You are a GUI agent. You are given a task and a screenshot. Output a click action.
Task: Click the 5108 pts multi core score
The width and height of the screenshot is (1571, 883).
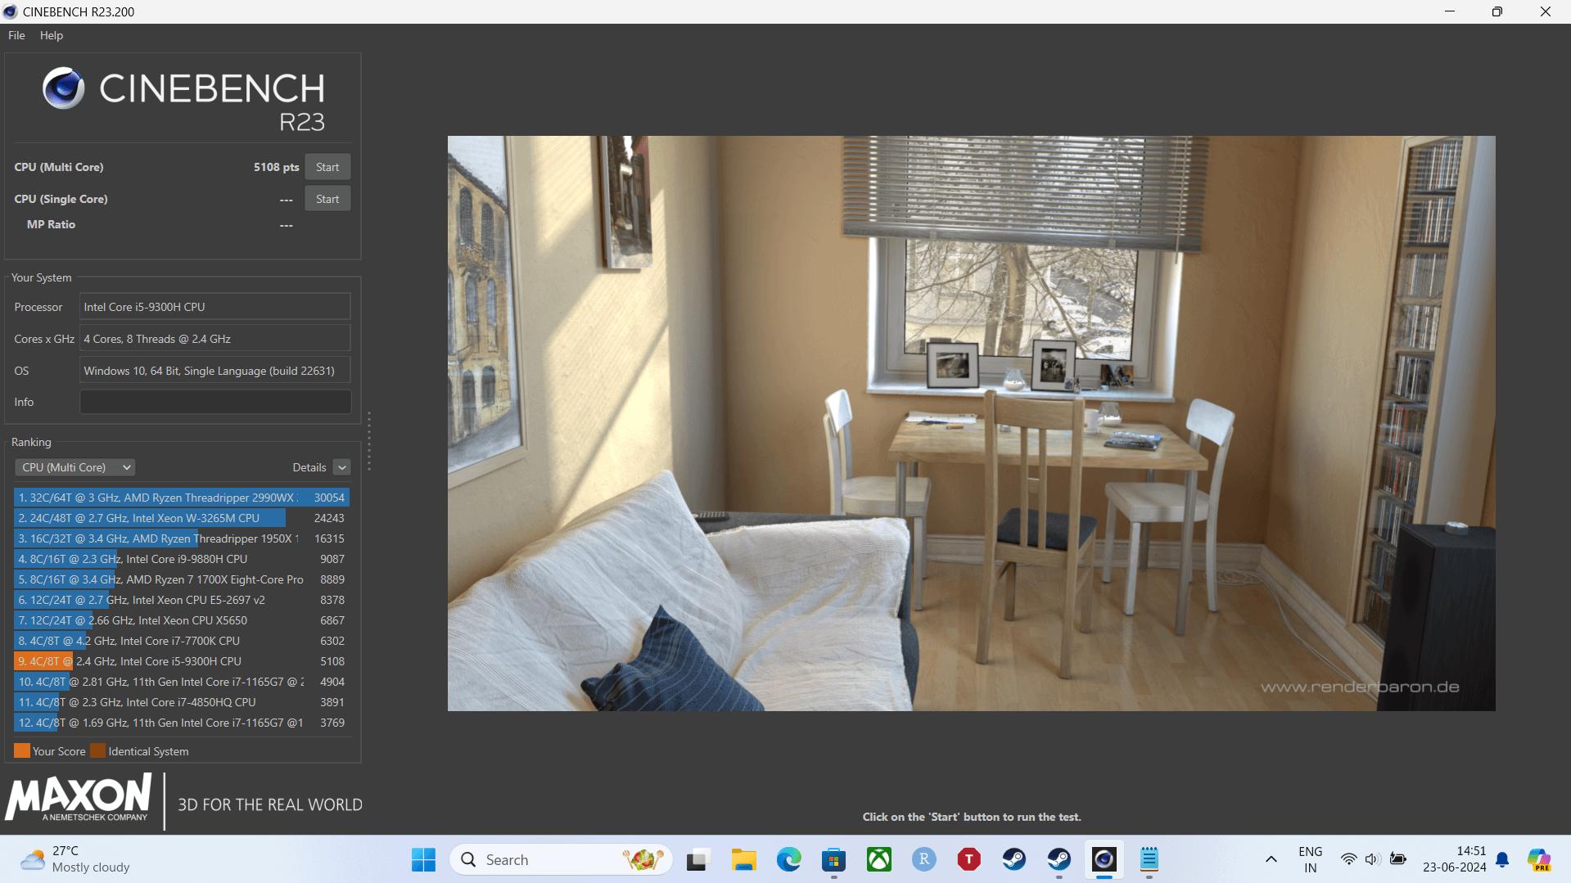(x=276, y=167)
